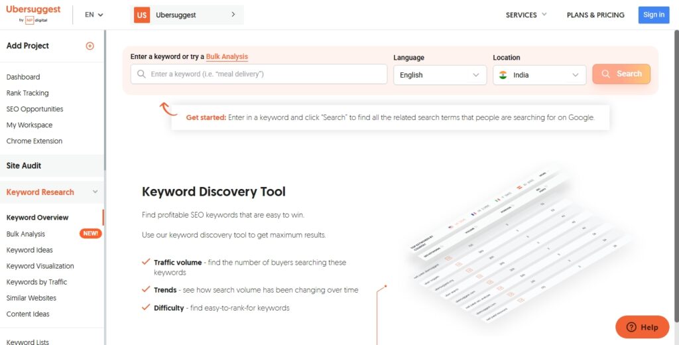Screen dimensions: 679x345
Task: Open the Help chat button
Action: [x=642, y=327]
